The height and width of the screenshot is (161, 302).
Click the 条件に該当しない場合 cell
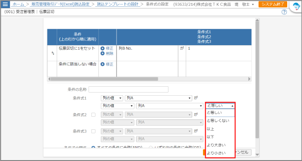[78, 69]
